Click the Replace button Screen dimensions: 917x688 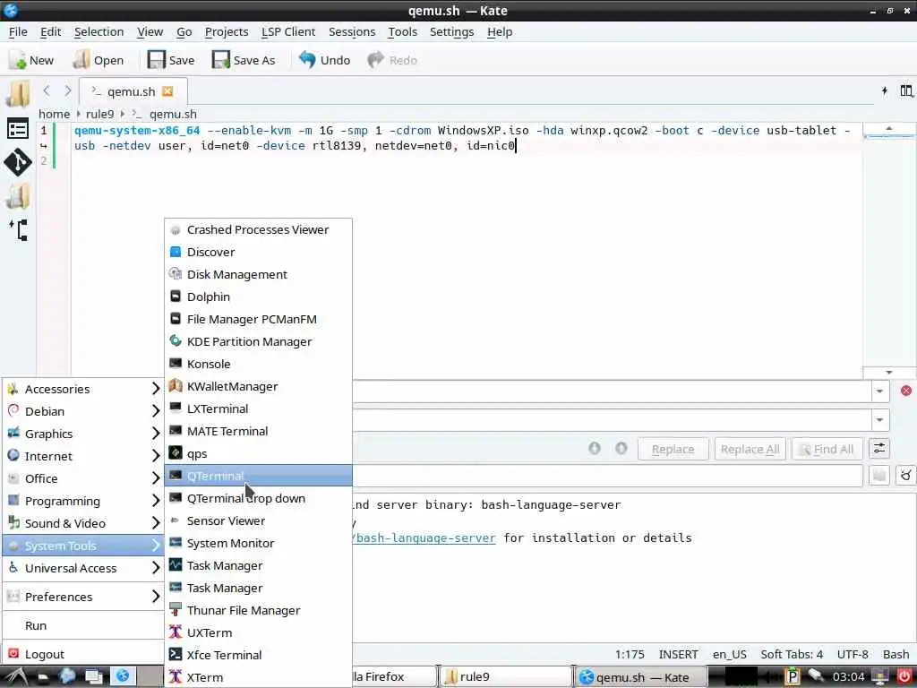click(673, 449)
